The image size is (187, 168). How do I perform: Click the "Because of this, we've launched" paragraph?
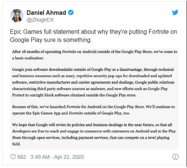94,110
